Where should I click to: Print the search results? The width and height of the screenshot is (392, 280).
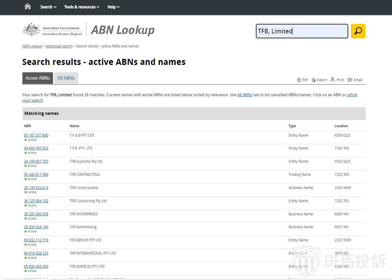pyautogui.click(x=337, y=80)
